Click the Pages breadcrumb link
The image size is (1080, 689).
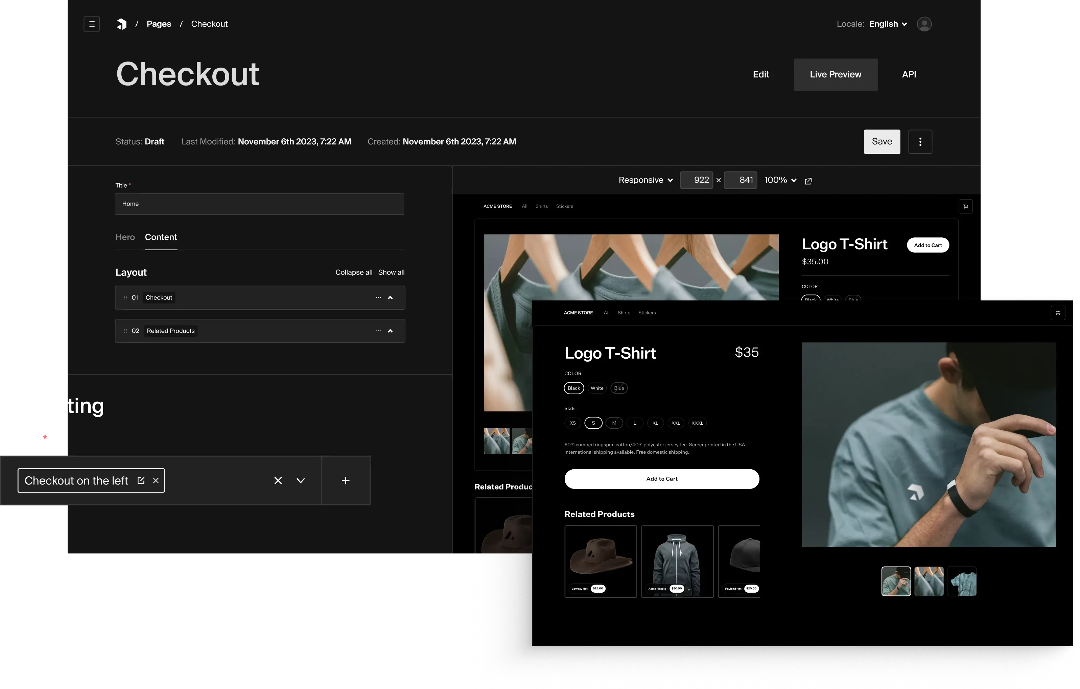click(x=158, y=24)
